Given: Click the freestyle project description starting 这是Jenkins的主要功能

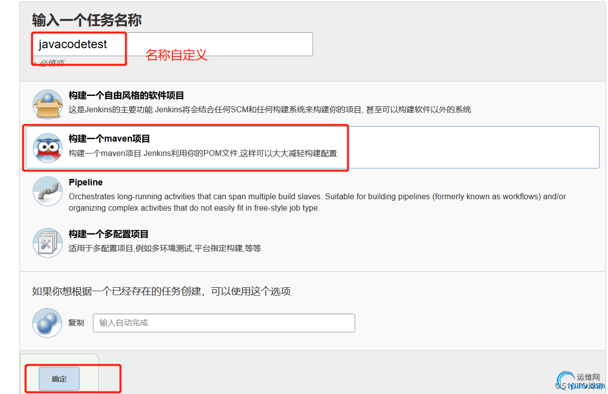Looking at the screenshot, I should click(x=271, y=109).
